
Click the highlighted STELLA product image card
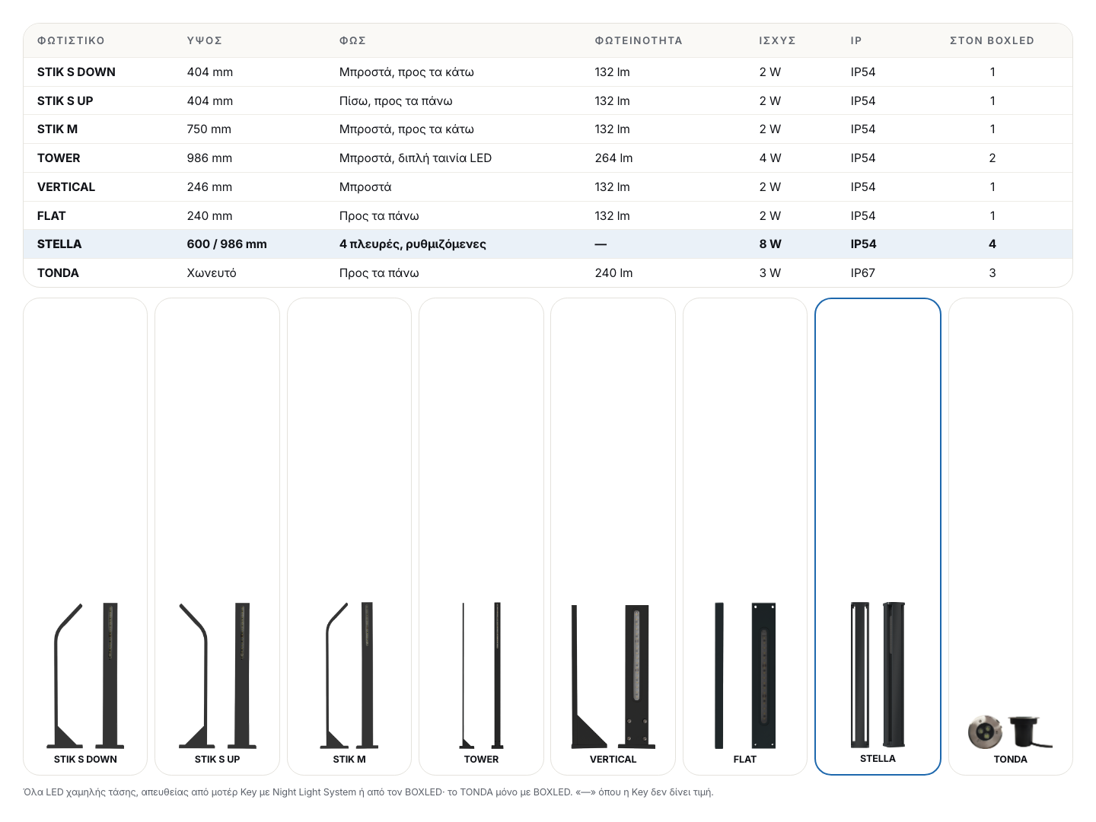(878, 537)
